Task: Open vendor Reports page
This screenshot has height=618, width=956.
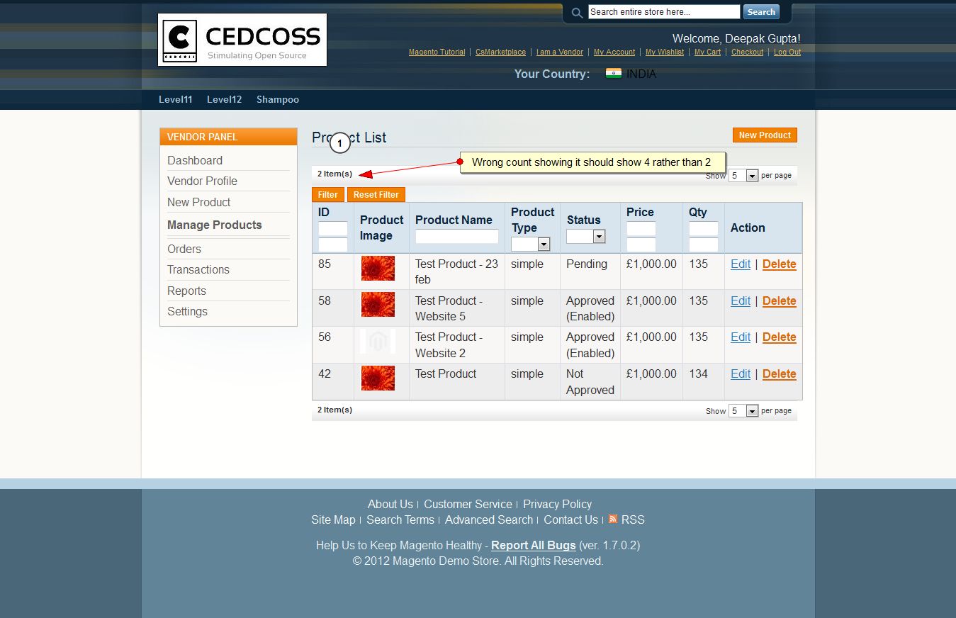Action: (186, 291)
